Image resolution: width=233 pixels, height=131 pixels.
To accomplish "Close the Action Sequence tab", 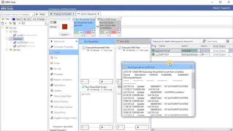I will pos(98,14).
